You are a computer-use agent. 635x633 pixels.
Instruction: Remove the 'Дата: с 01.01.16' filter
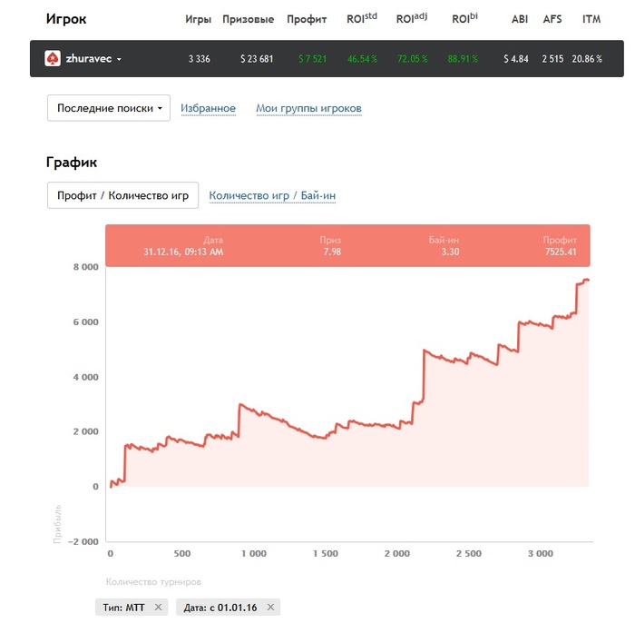pos(271,607)
